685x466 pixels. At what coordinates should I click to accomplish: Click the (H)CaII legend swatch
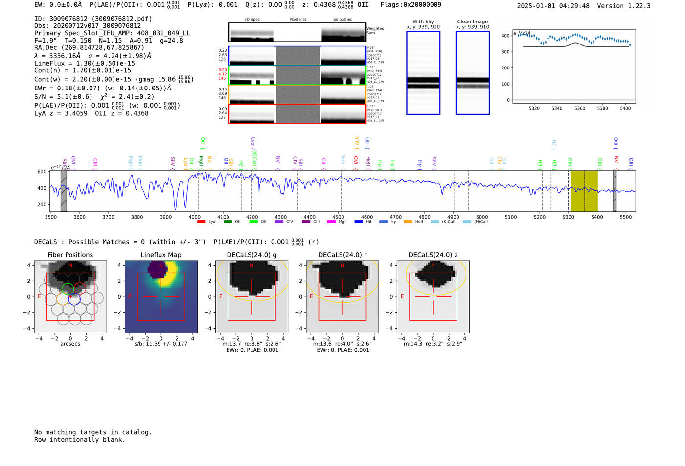(467, 222)
